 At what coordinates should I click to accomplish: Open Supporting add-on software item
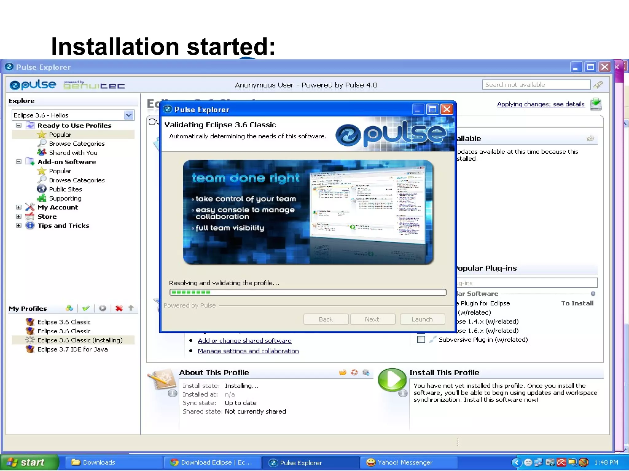[65, 198]
